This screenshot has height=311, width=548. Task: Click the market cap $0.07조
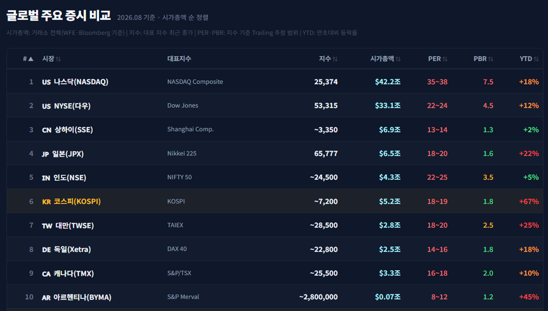click(388, 297)
